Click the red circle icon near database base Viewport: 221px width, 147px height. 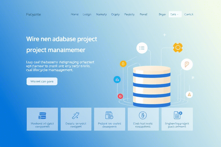click(120, 96)
